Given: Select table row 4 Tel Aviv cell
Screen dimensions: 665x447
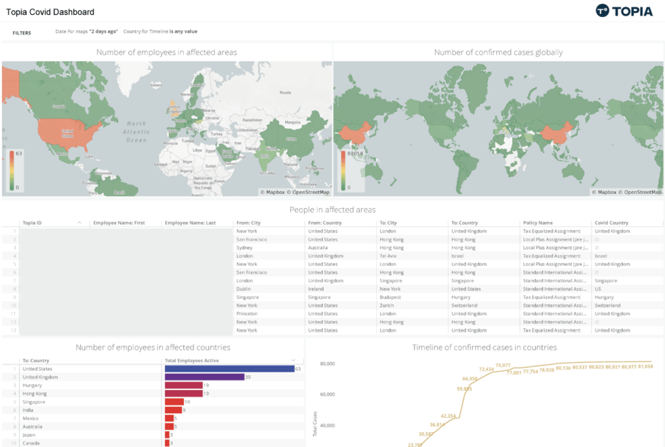Looking at the screenshot, I should (x=389, y=256).
